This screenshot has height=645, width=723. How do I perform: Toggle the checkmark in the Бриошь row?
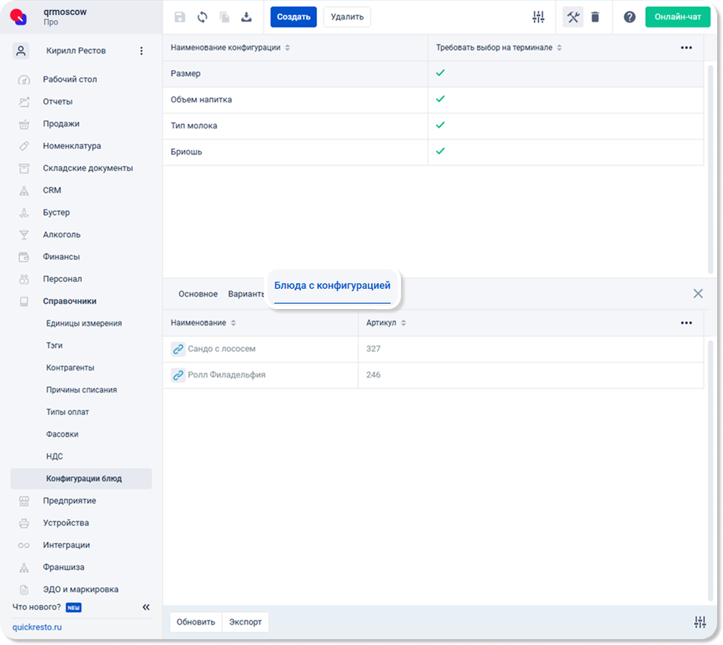click(x=440, y=151)
